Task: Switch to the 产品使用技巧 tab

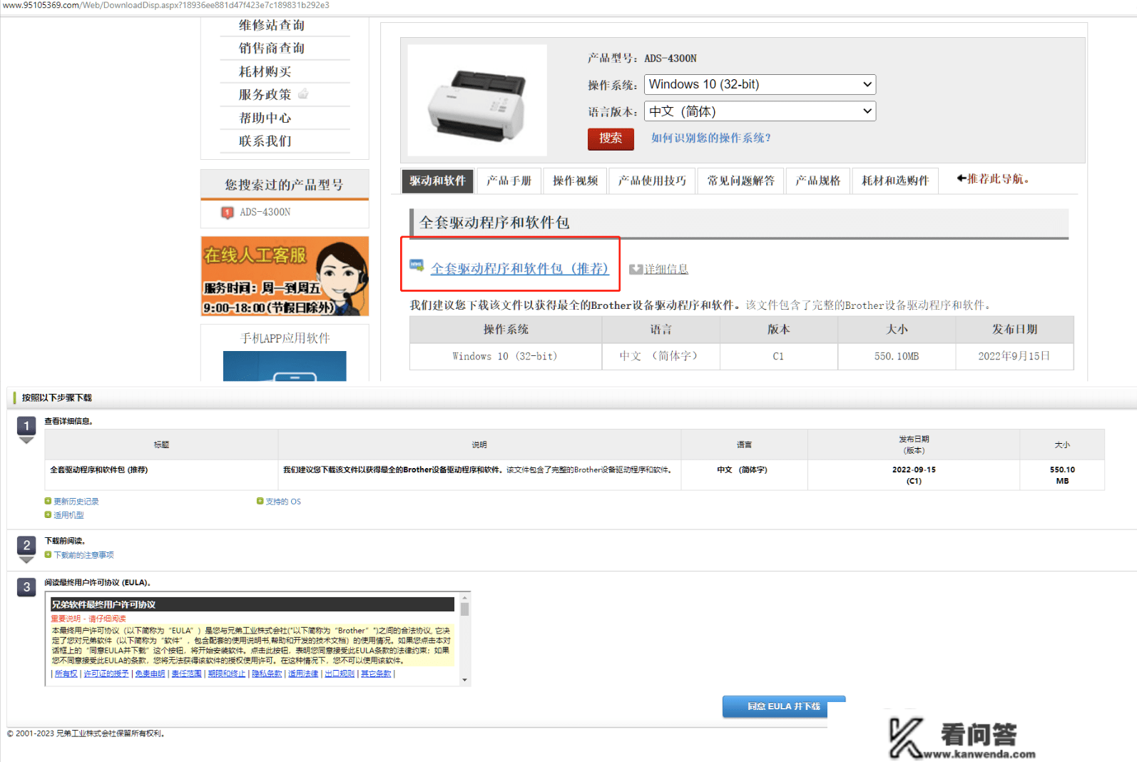Action: coord(652,181)
